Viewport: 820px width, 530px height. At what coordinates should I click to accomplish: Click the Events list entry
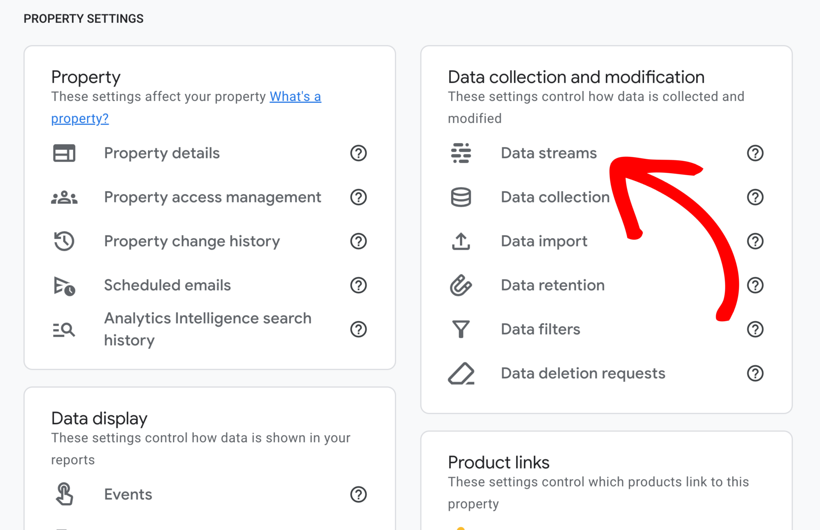(128, 494)
